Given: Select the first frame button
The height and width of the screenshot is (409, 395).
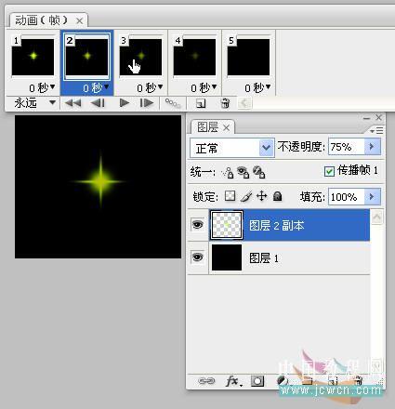Looking at the screenshot, I should pyautogui.click(x=73, y=102).
